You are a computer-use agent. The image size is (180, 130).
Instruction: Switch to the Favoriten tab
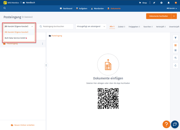[148, 27]
